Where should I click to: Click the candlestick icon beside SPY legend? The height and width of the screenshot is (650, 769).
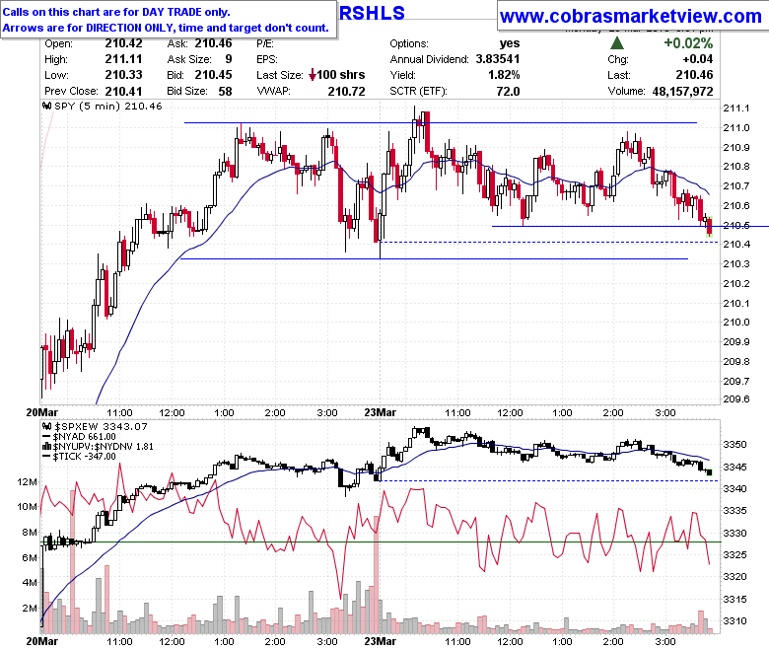pyautogui.click(x=47, y=106)
